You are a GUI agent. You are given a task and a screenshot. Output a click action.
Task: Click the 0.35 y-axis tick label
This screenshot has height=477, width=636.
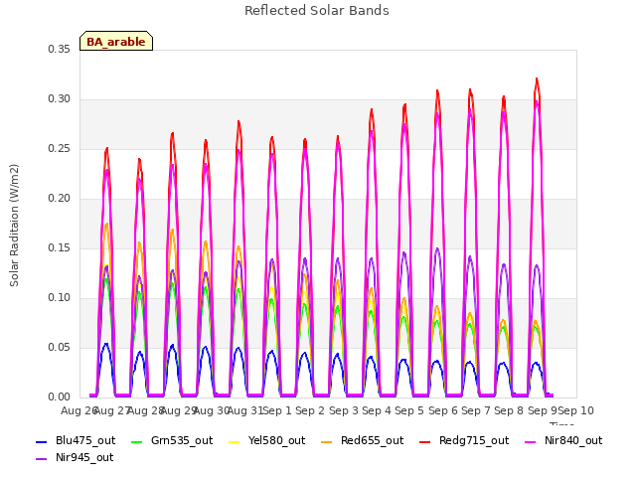[60, 50]
